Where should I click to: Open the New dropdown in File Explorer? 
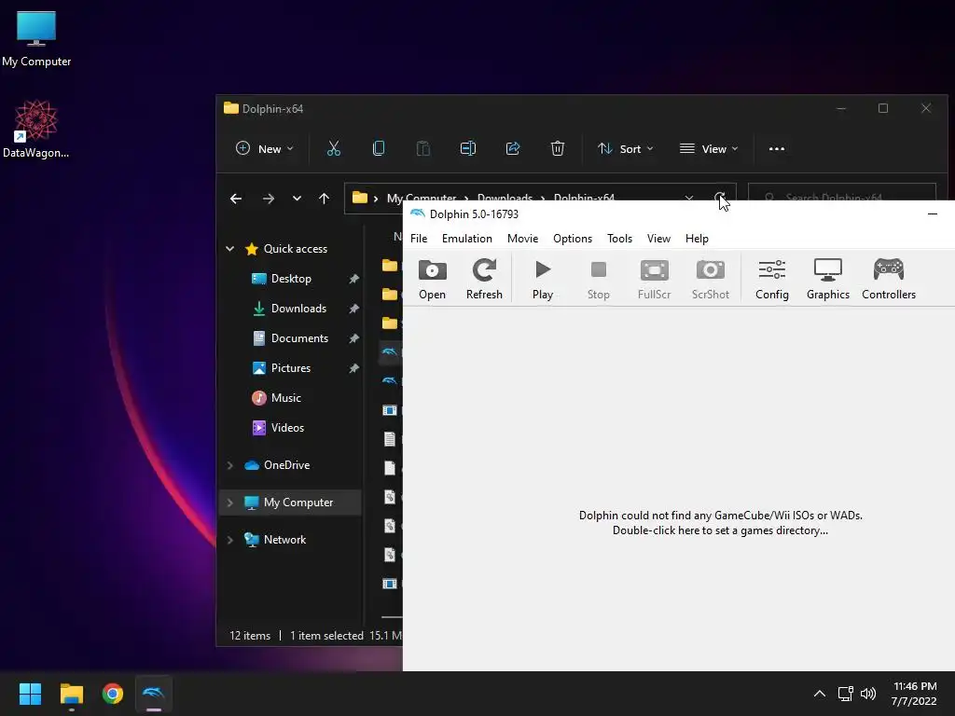264,148
